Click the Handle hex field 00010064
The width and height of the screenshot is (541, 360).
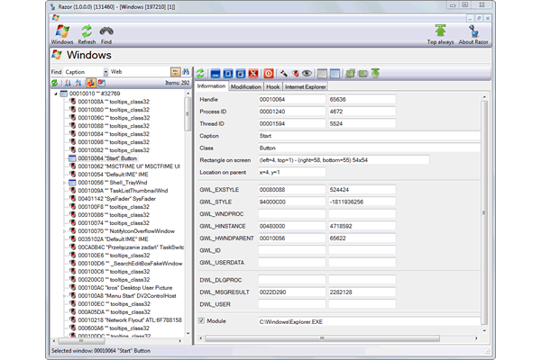(291, 100)
